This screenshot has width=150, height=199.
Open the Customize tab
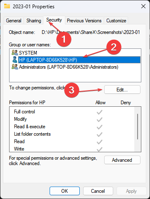coord(116,21)
